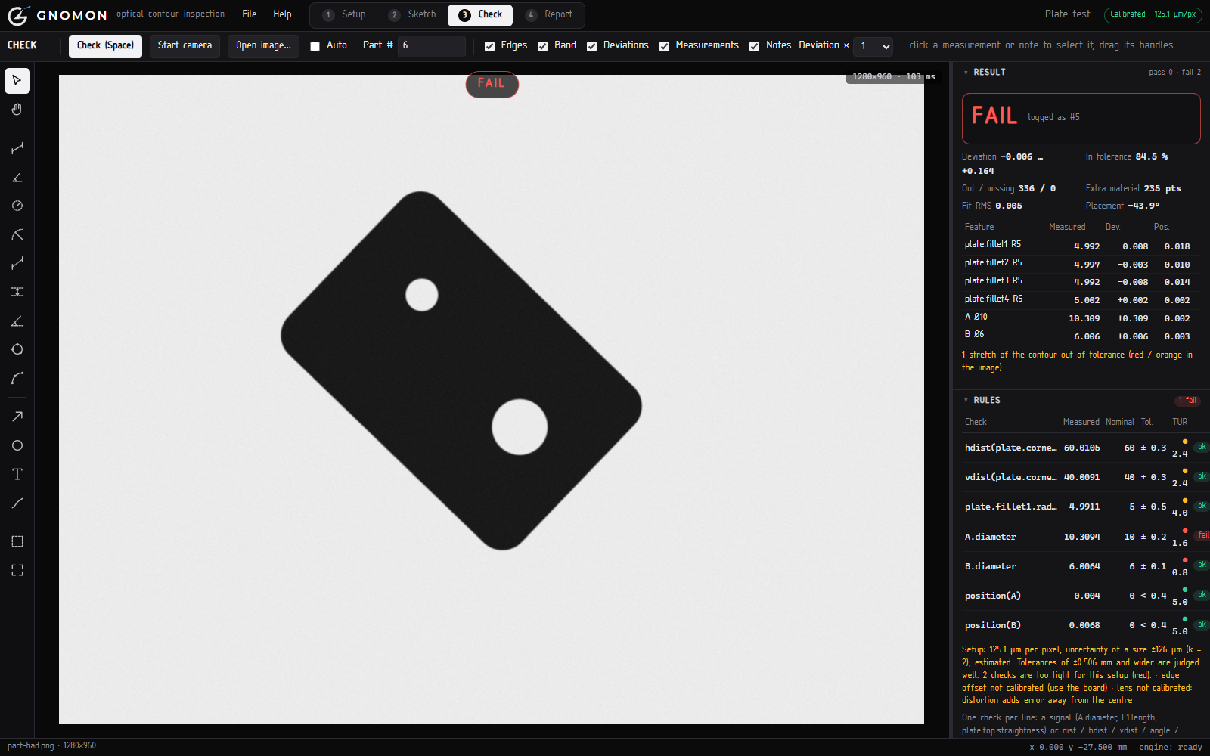Click the Gnomon logo icon
1210x756 pixels.
(x=17, y=15)
